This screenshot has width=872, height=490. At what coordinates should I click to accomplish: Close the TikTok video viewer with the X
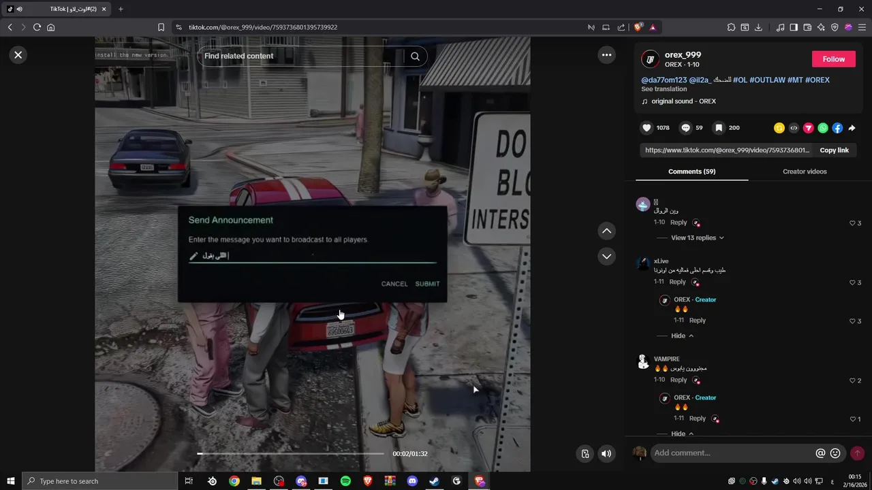coord(18,55)
